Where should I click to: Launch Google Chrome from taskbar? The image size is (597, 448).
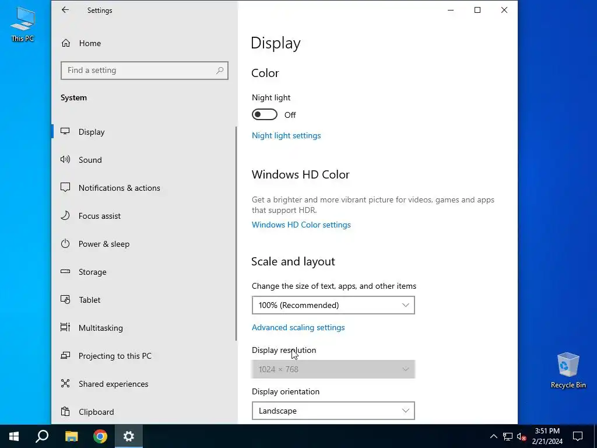pos(100,436)
